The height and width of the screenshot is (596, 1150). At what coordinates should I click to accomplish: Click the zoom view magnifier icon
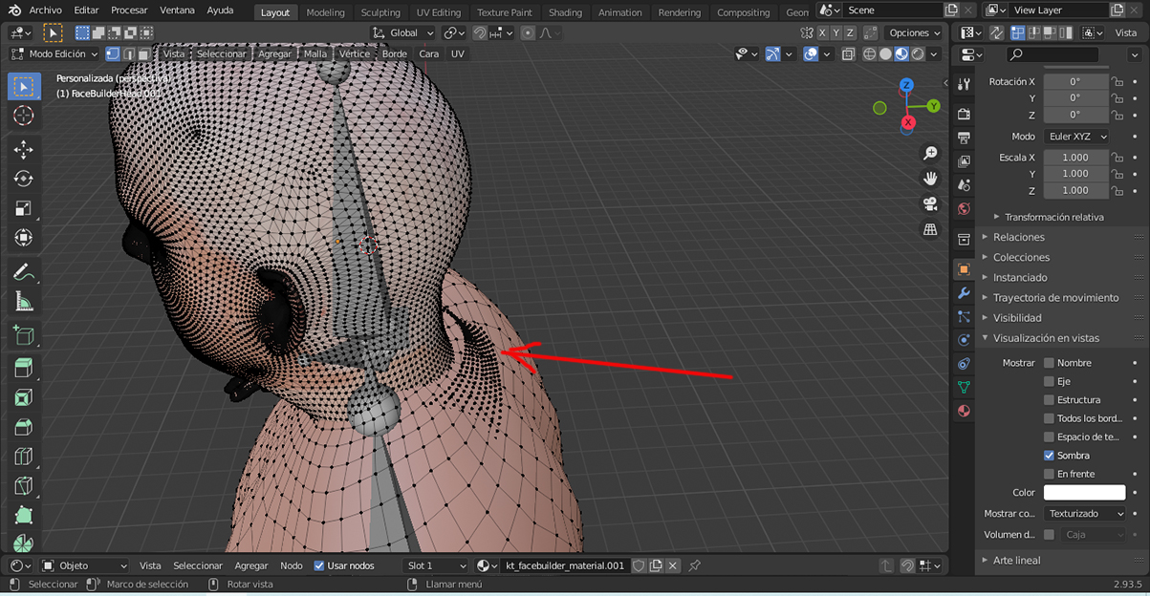[930, 154]
